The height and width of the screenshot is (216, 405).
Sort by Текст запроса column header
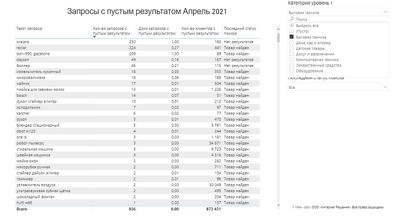[29, 28]
